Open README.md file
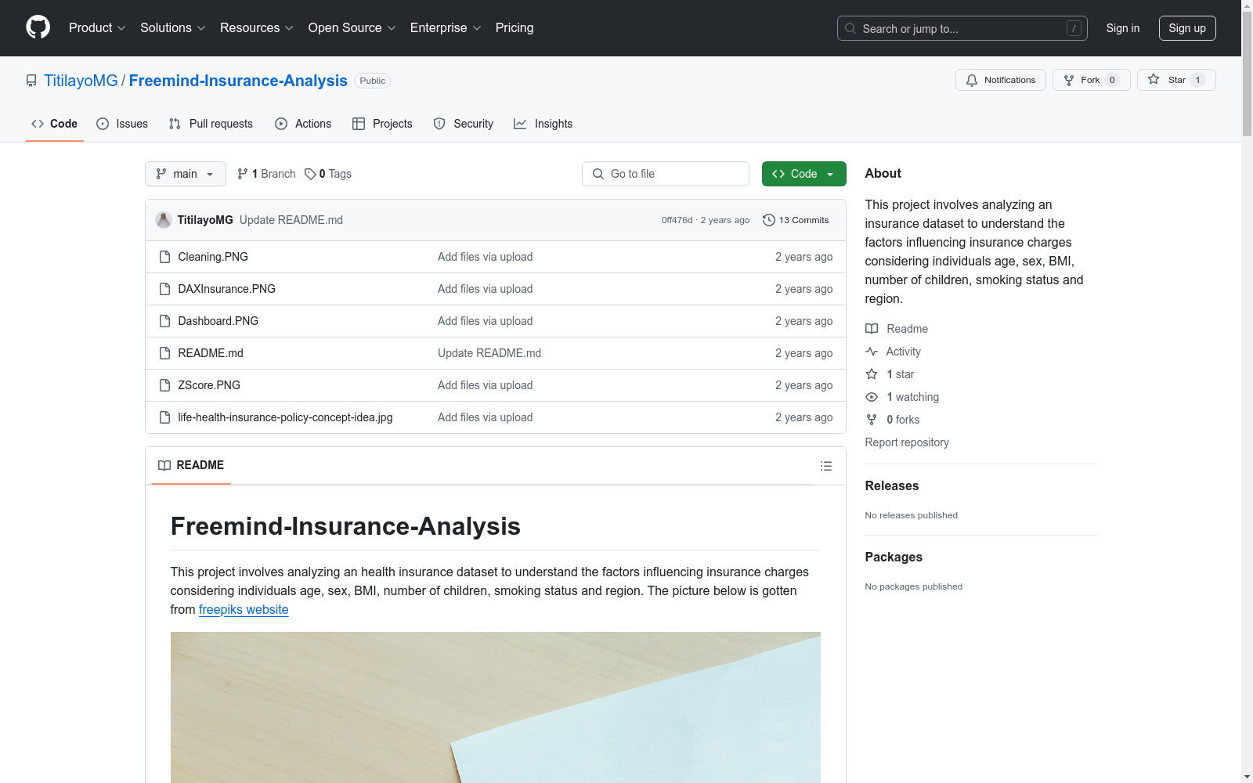 tap(211, 353)
